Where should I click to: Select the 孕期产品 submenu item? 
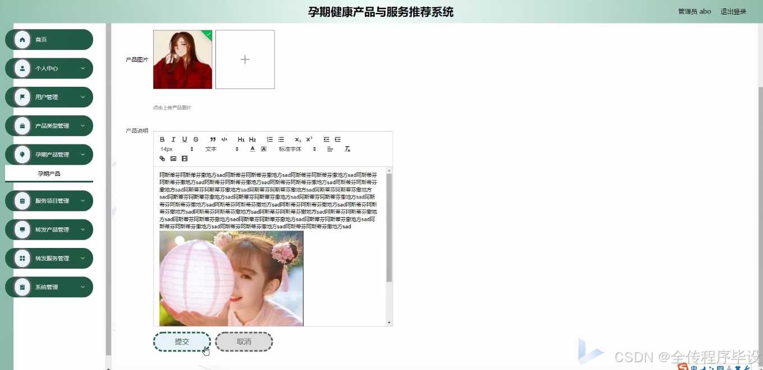pyautogui.click(x=49, y=174)
